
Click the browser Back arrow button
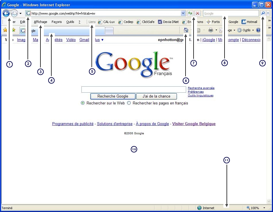6,13
